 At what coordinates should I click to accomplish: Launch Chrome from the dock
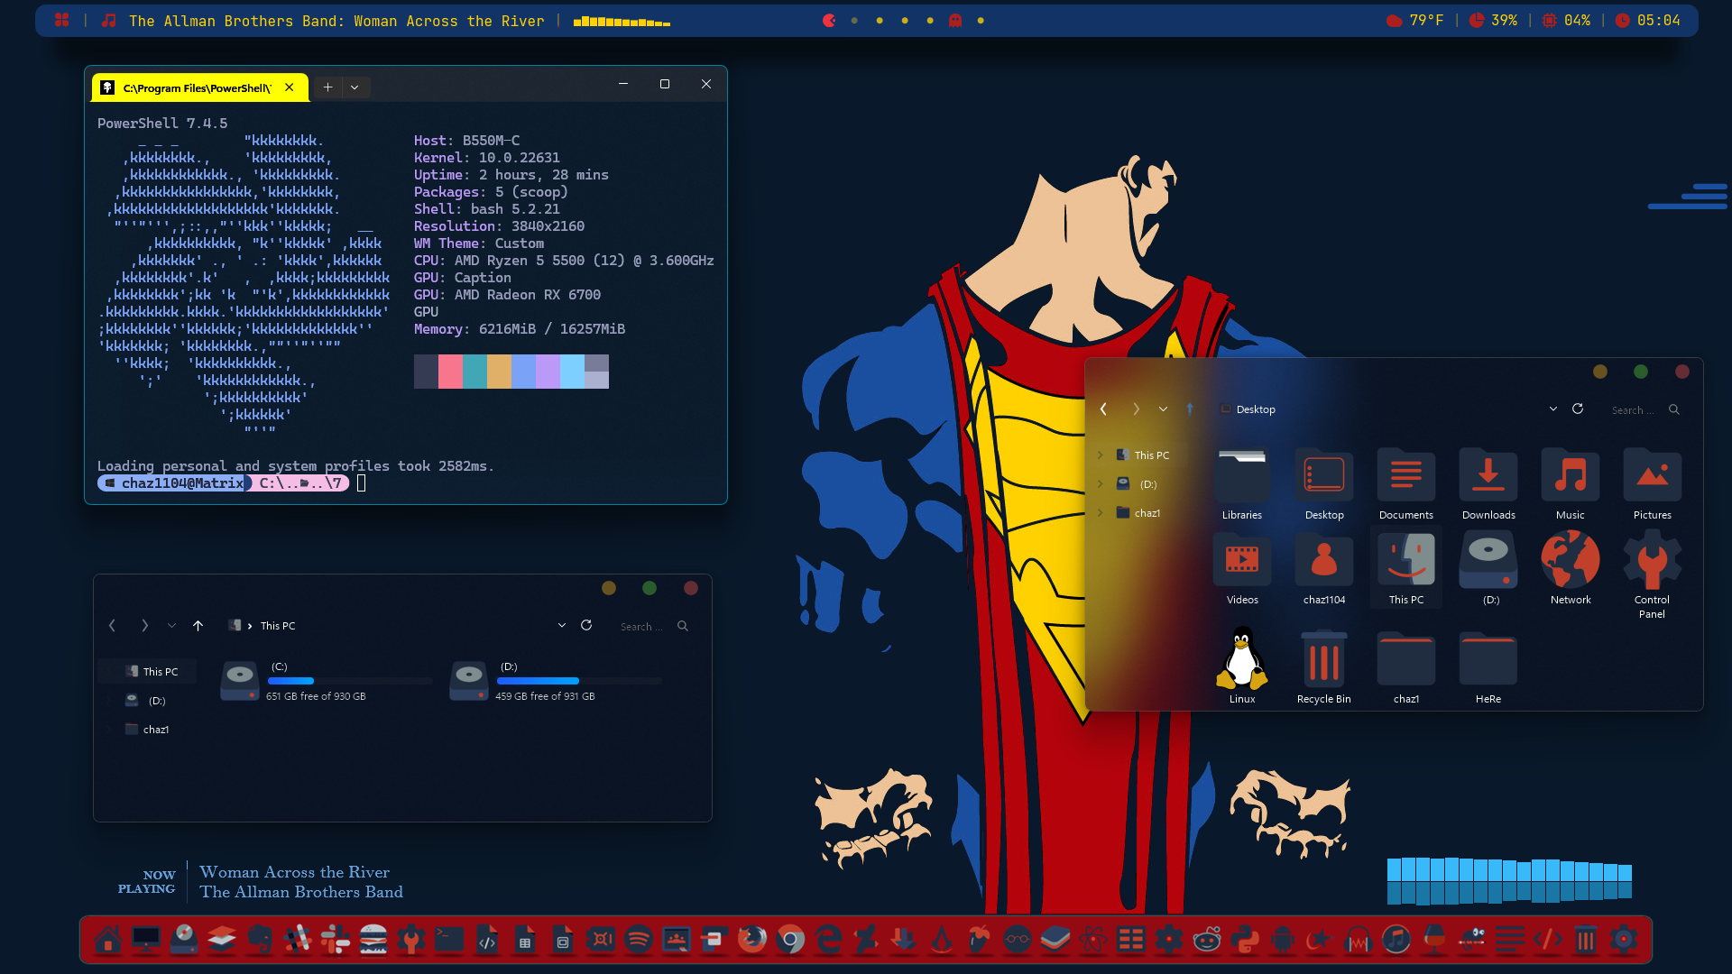pos(790,940)
